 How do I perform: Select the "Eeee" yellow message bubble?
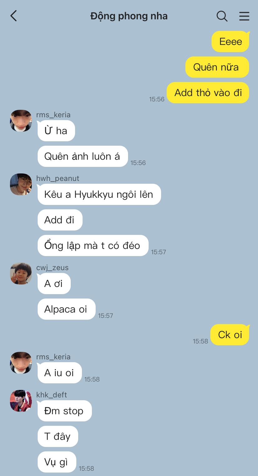[231, 41]
